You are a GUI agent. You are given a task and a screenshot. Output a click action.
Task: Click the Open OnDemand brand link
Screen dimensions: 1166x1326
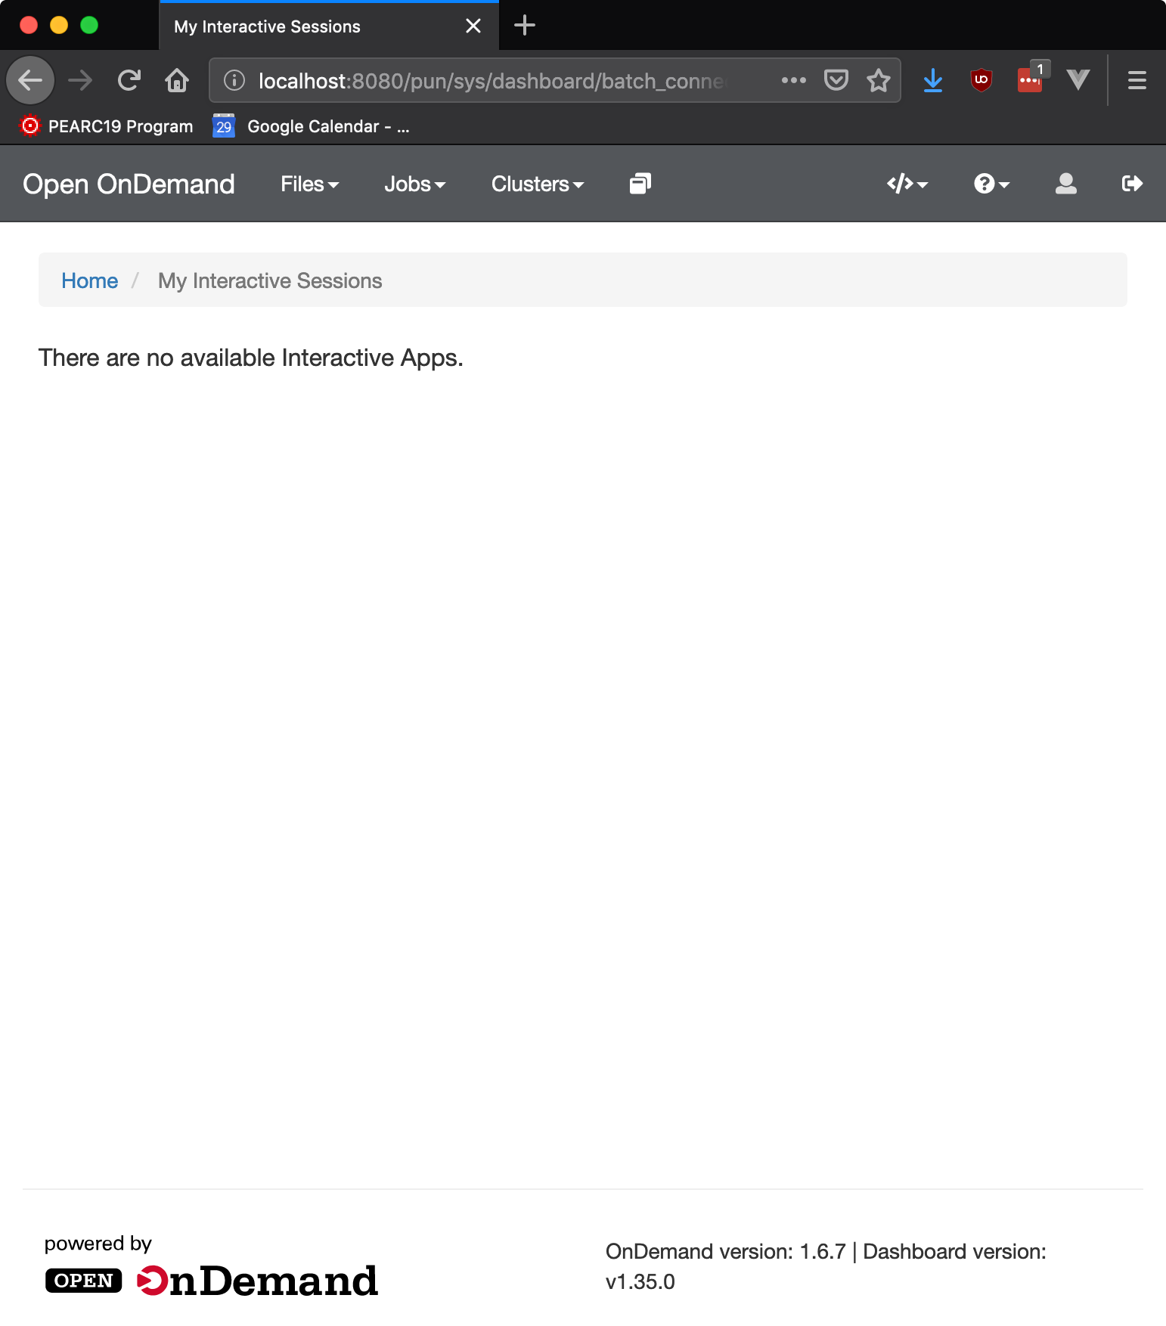click(x=129, y=184)
